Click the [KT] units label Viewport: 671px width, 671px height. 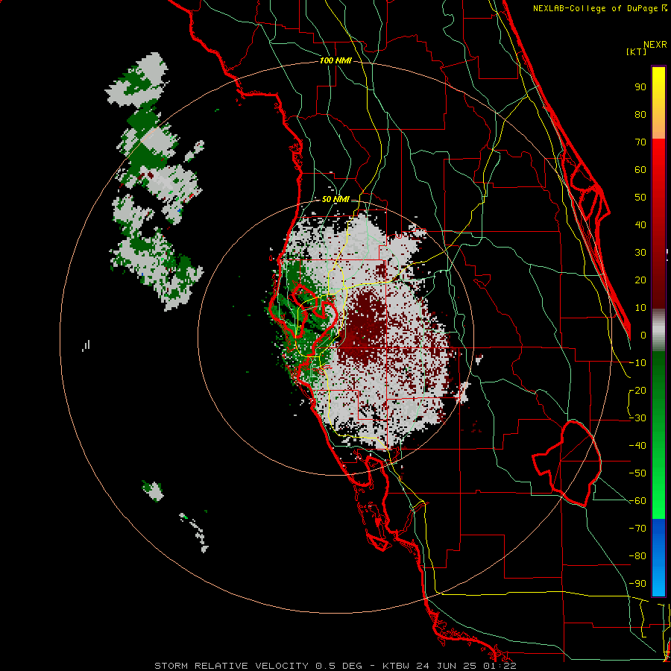coord(637,51)
